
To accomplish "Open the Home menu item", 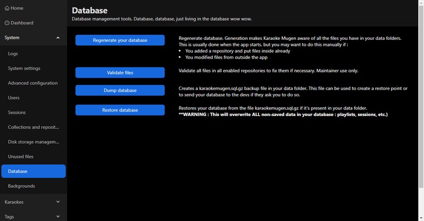I will pos(33,8).
